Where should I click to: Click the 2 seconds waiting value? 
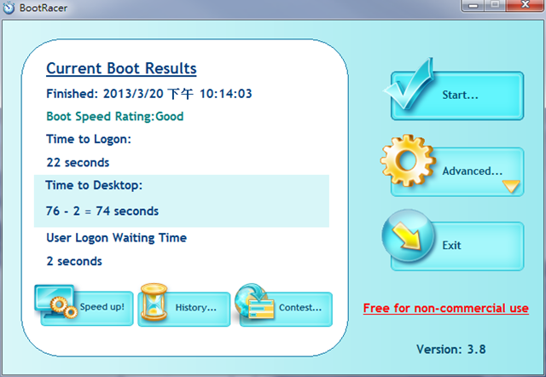[x=74, y=261]
